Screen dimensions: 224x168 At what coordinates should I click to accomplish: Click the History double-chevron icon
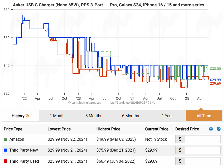coord(27,116)
